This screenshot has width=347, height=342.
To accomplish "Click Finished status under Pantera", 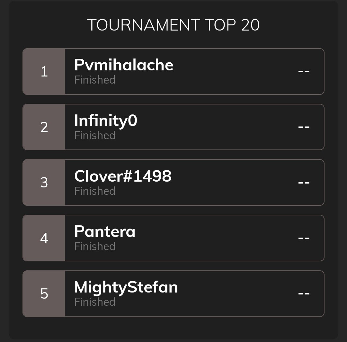I will pos(95,246).
